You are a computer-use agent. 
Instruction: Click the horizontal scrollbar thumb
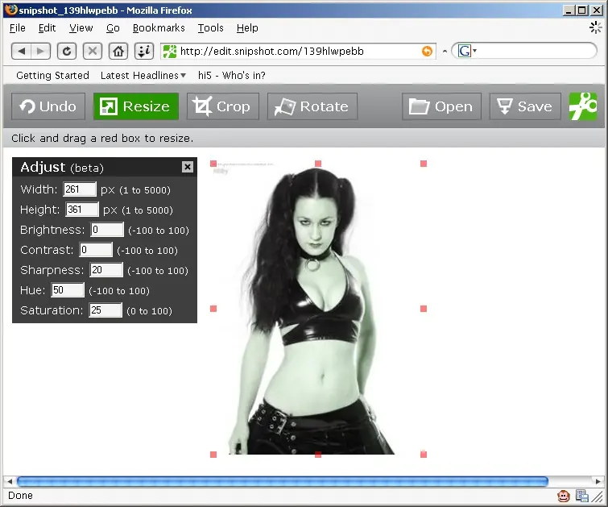coord(283,481)
